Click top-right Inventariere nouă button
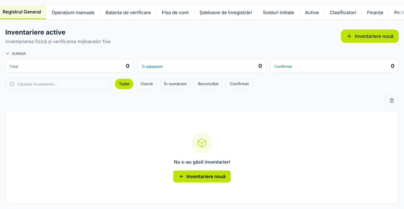The height and width of the screenshot is (209, 404). click(370, 36)
